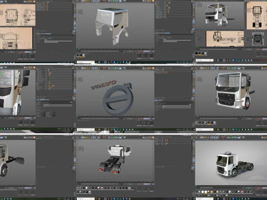Click the Cube primitive icon in Volvo logo window toolbar
This screenshot has height=200, width=267.
click(109, 68)
